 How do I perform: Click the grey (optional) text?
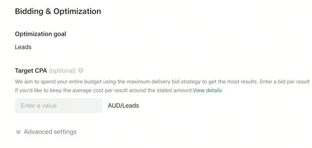click(x=62, y=71)
